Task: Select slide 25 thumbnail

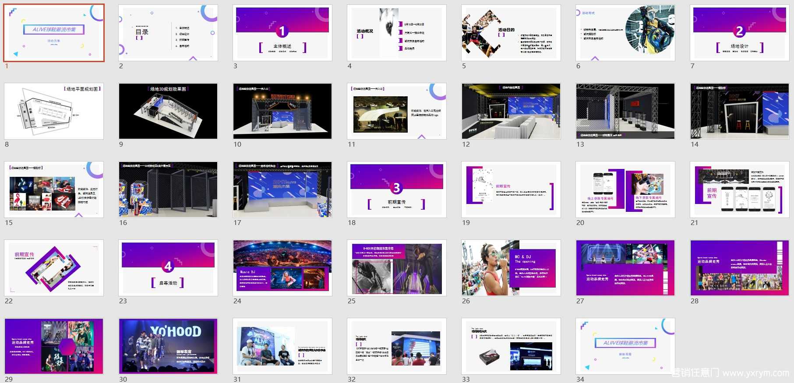Action: (397, 268)
